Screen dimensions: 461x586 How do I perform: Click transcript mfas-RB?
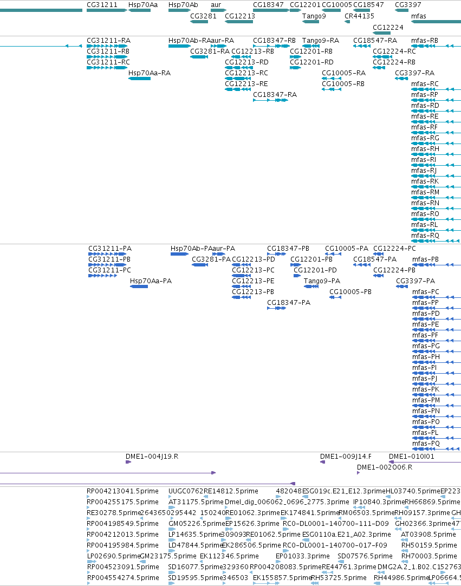coord(424,41)
